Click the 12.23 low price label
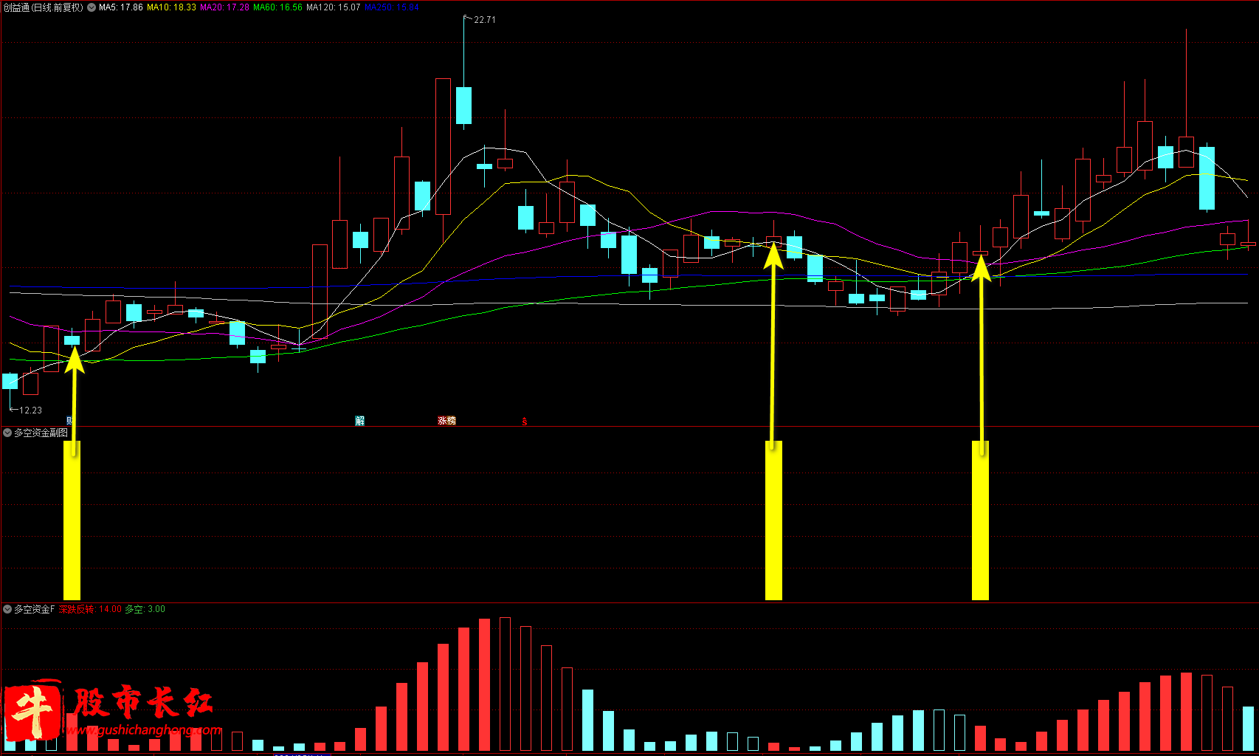This screenshot has width=1259, height=756. [x=30, y=410]
